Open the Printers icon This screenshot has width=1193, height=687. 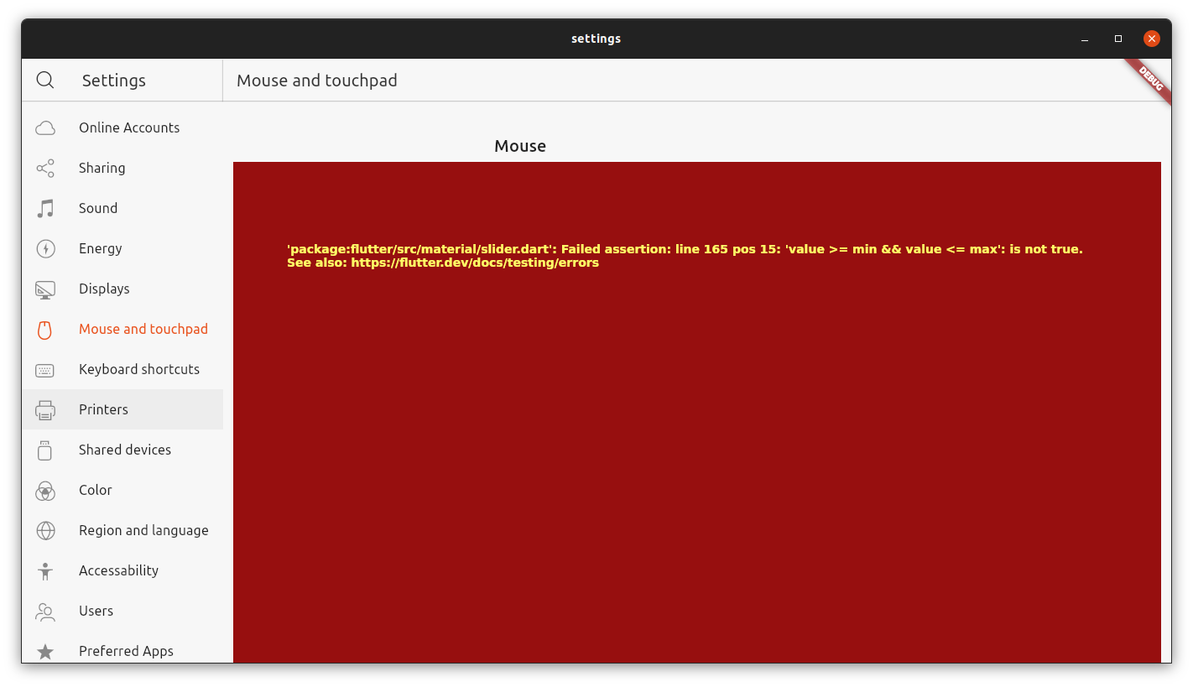pos(44,409)
